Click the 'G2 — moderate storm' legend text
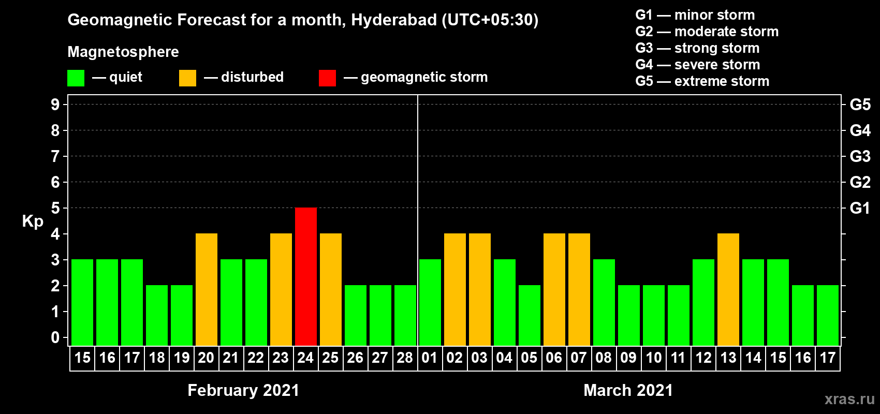 click(707, 32)
